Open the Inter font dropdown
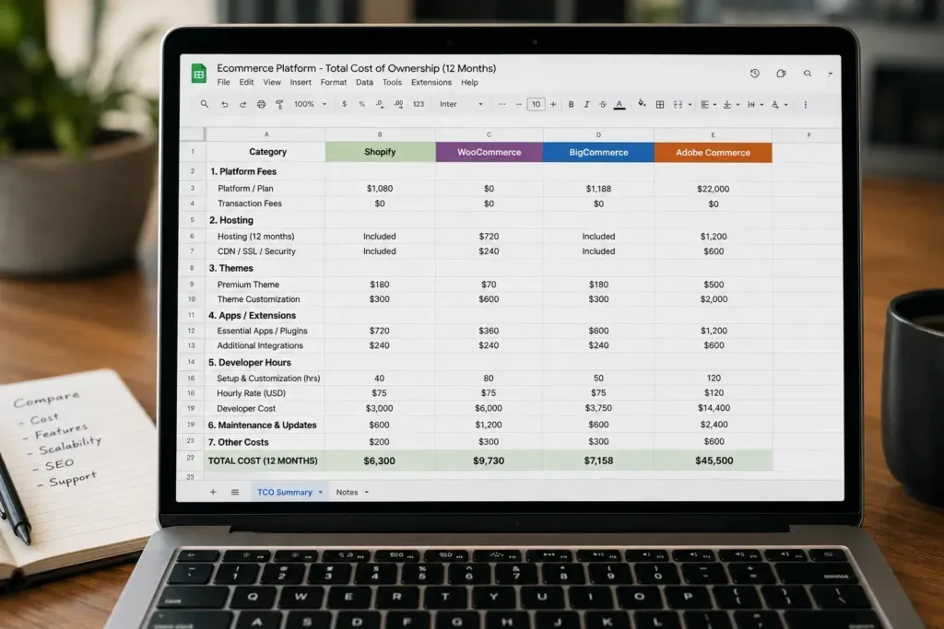Screen dimensions: 944x629 (x=461, y=104)
